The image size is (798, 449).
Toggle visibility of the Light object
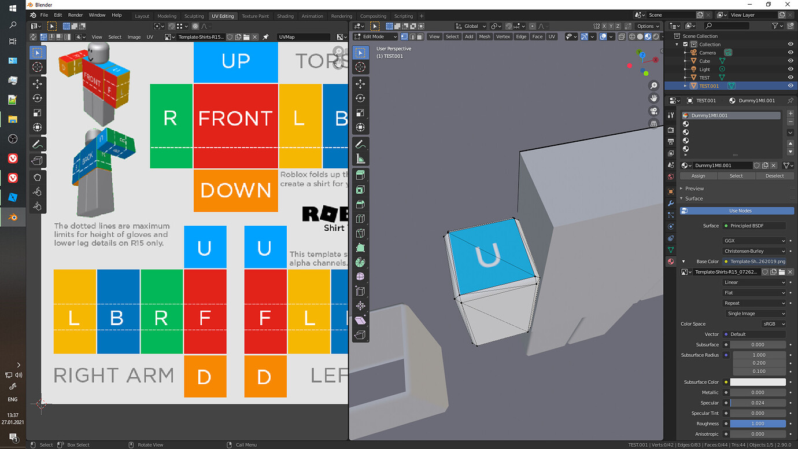790,69
